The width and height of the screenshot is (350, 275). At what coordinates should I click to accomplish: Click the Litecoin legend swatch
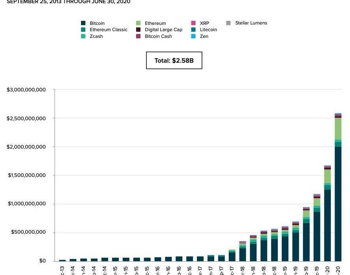click(193, 30)
